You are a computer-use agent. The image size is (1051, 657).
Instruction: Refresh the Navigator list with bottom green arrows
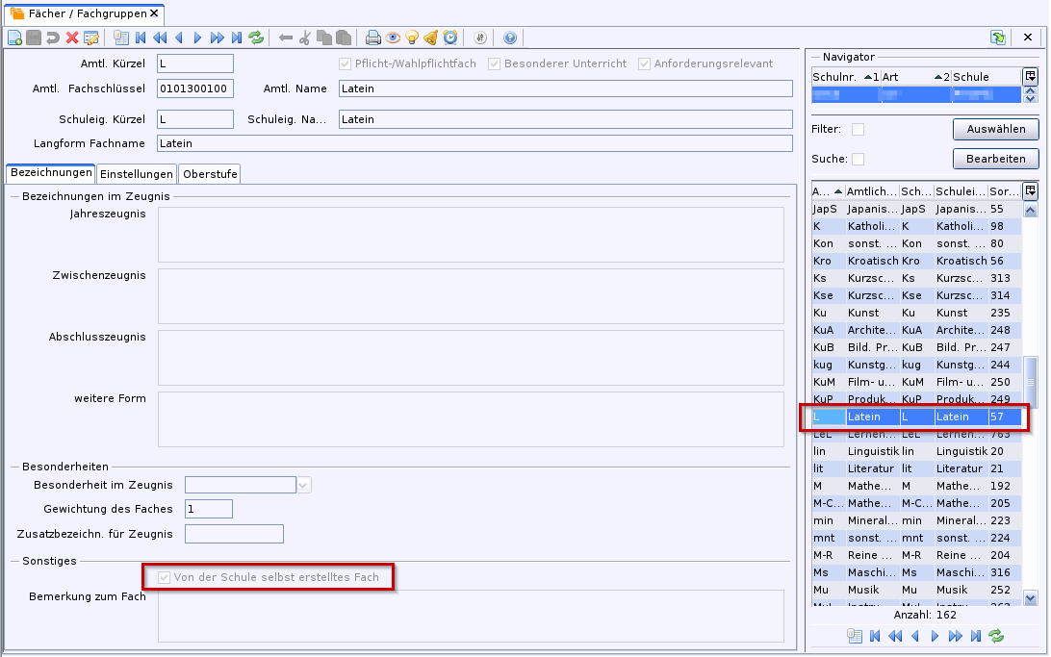click(x=996, y=636)
